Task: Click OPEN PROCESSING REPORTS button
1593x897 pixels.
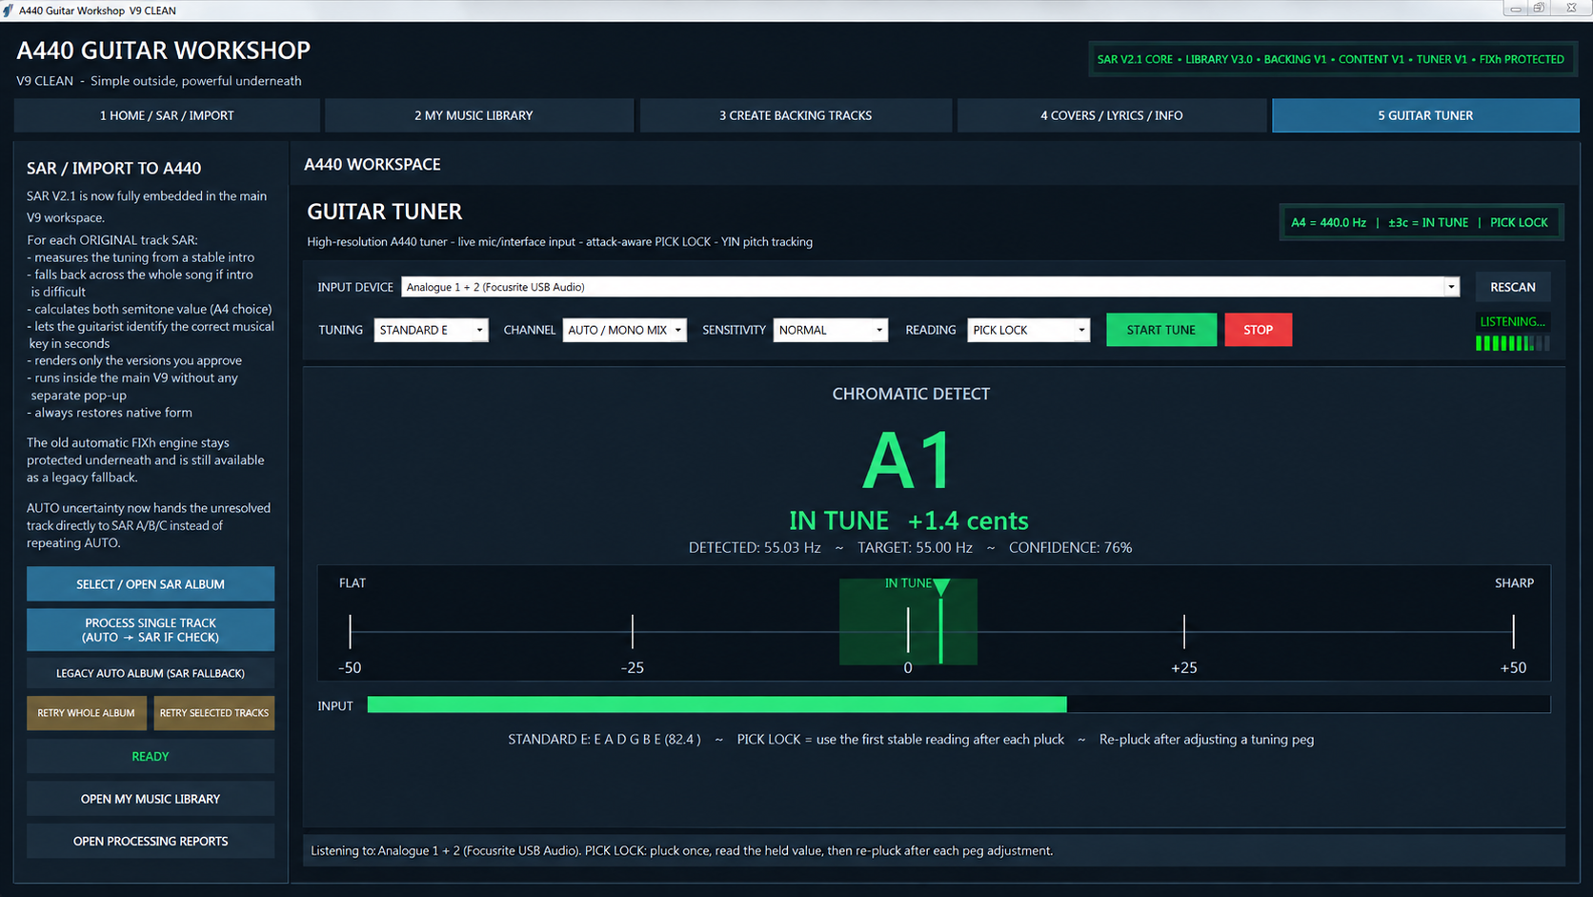Action: 151,841
